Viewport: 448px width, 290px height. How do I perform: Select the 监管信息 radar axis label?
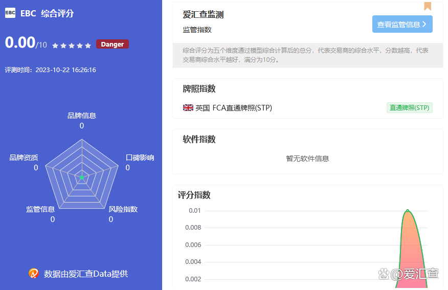(40, 209)
